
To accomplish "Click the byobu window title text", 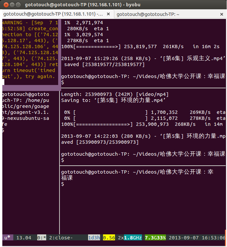I will 83,5.
